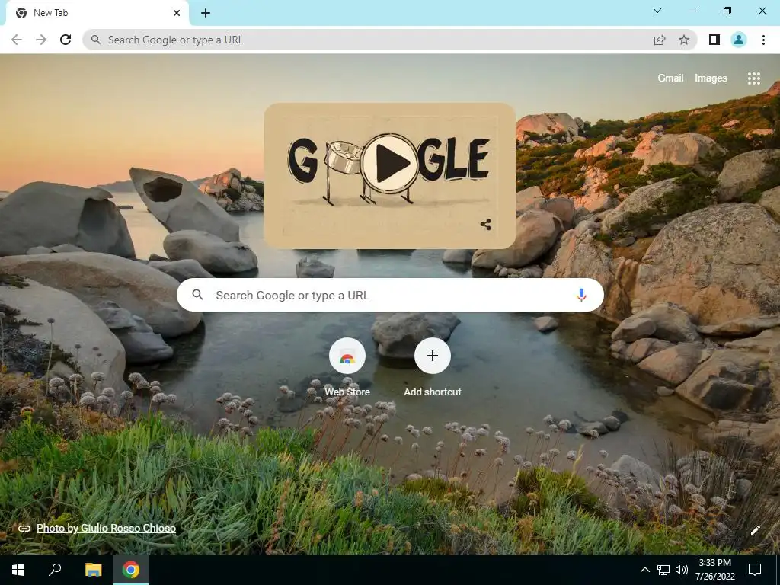Open the profile avatar menu
Viewport: 780px width, 585px height.
739,40
